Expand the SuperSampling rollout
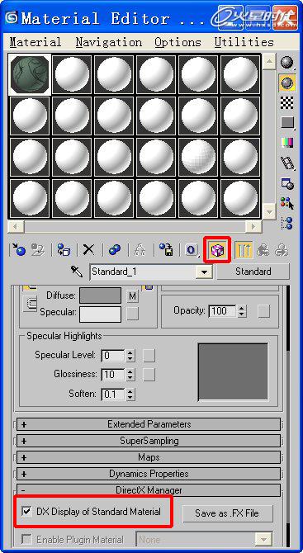The width and height of the screenshot is (303, 553). click(149, 441)
